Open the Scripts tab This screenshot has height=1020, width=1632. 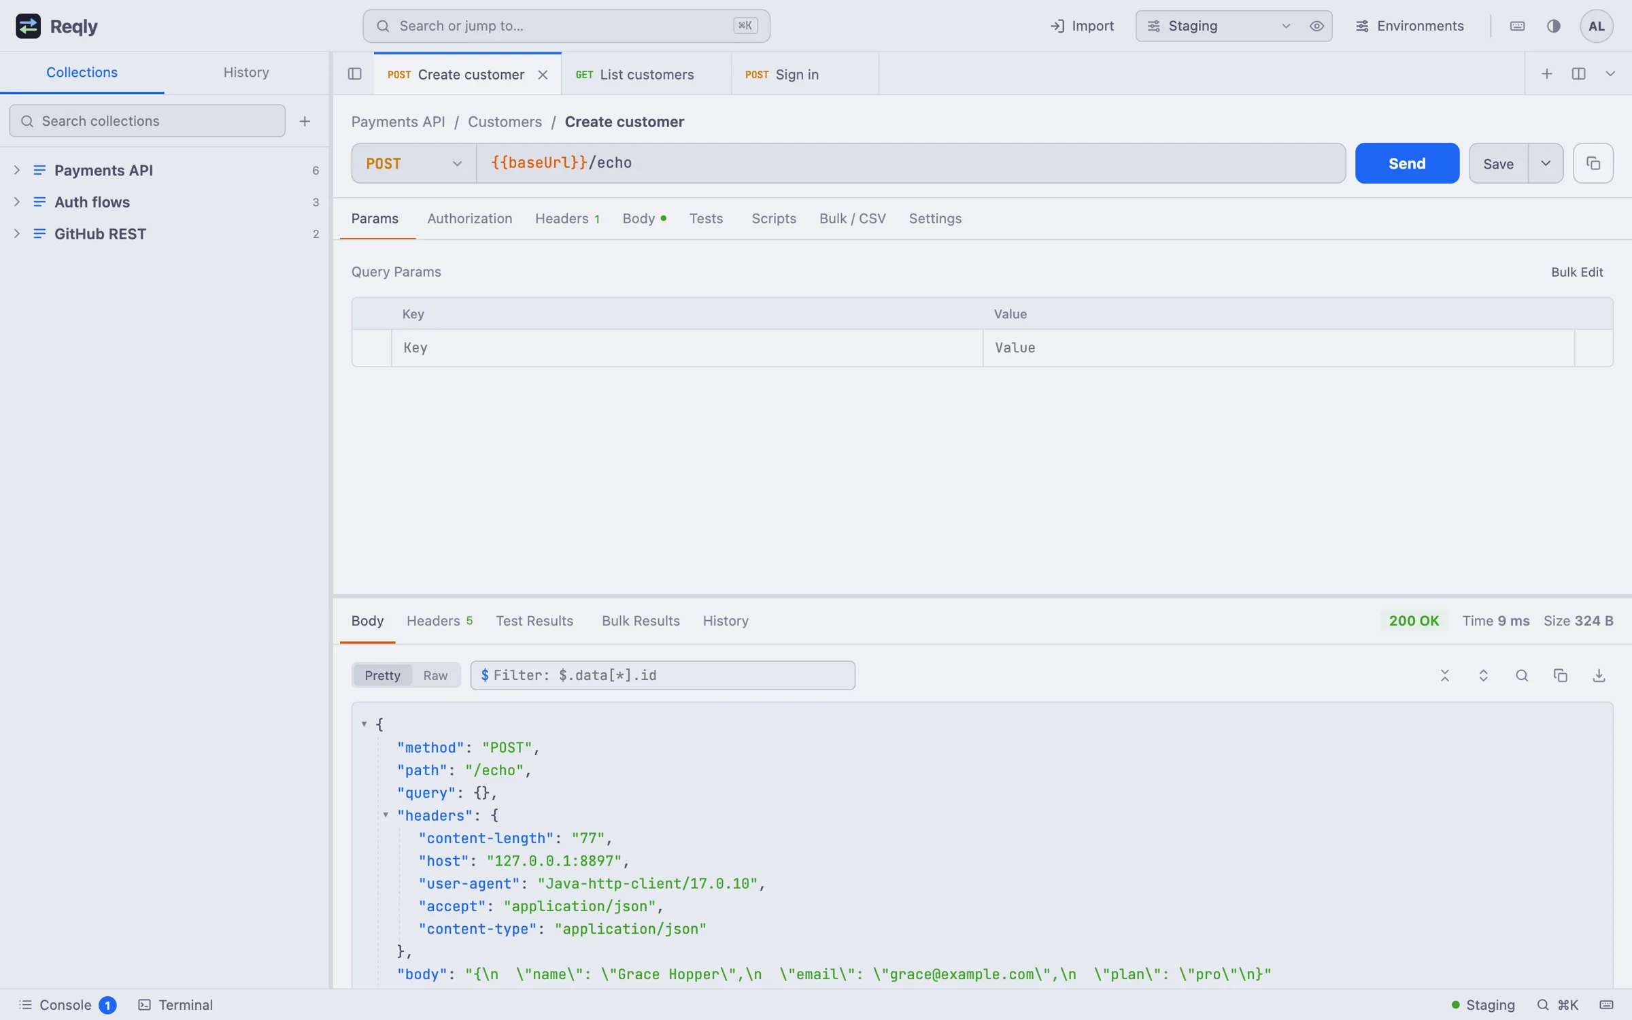pos(774,219)
